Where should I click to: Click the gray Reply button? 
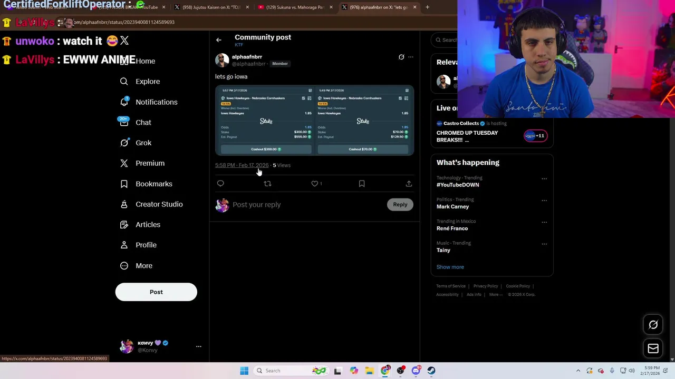(400, 205)
